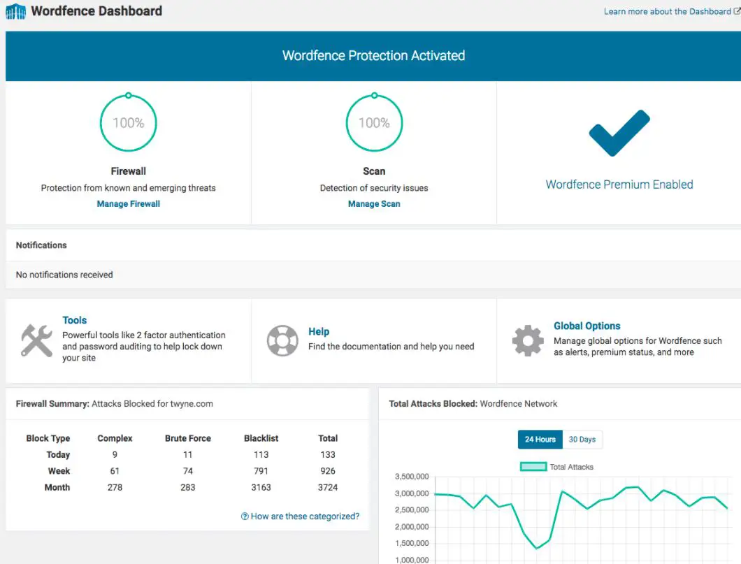741x564 pixels.
Task: Toggle the Total Attacks legend swatch
Action: point(533,467)
